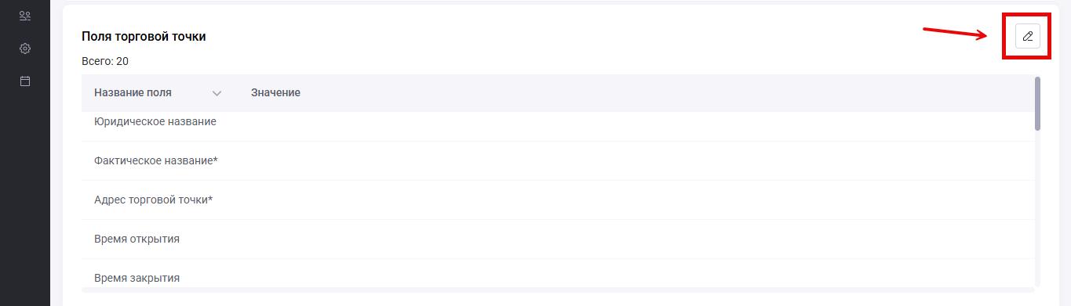Open the calendar icon in sidebar
The image size is (1071, 306).
click(25, 81)
